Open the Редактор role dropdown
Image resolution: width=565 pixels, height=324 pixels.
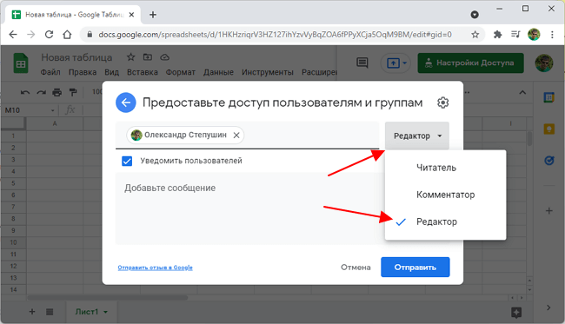click(x=417, y=136)
